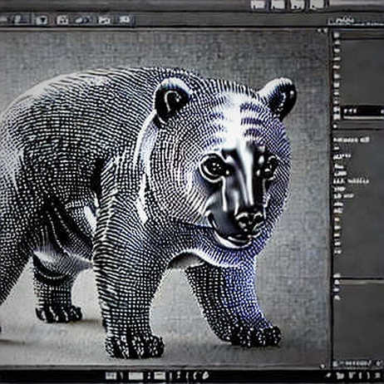Image resolution: width=384 pixels, height=384 pixels.
Task: Select the shield-shaped icon in the top toolbar
Action: pos(42,20)
